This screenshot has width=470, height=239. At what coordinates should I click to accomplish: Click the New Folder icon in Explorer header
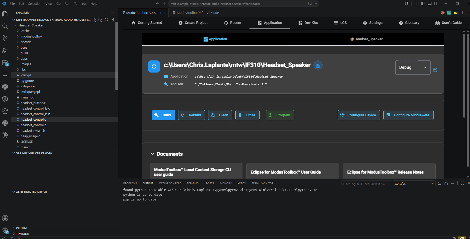[100, 20]
